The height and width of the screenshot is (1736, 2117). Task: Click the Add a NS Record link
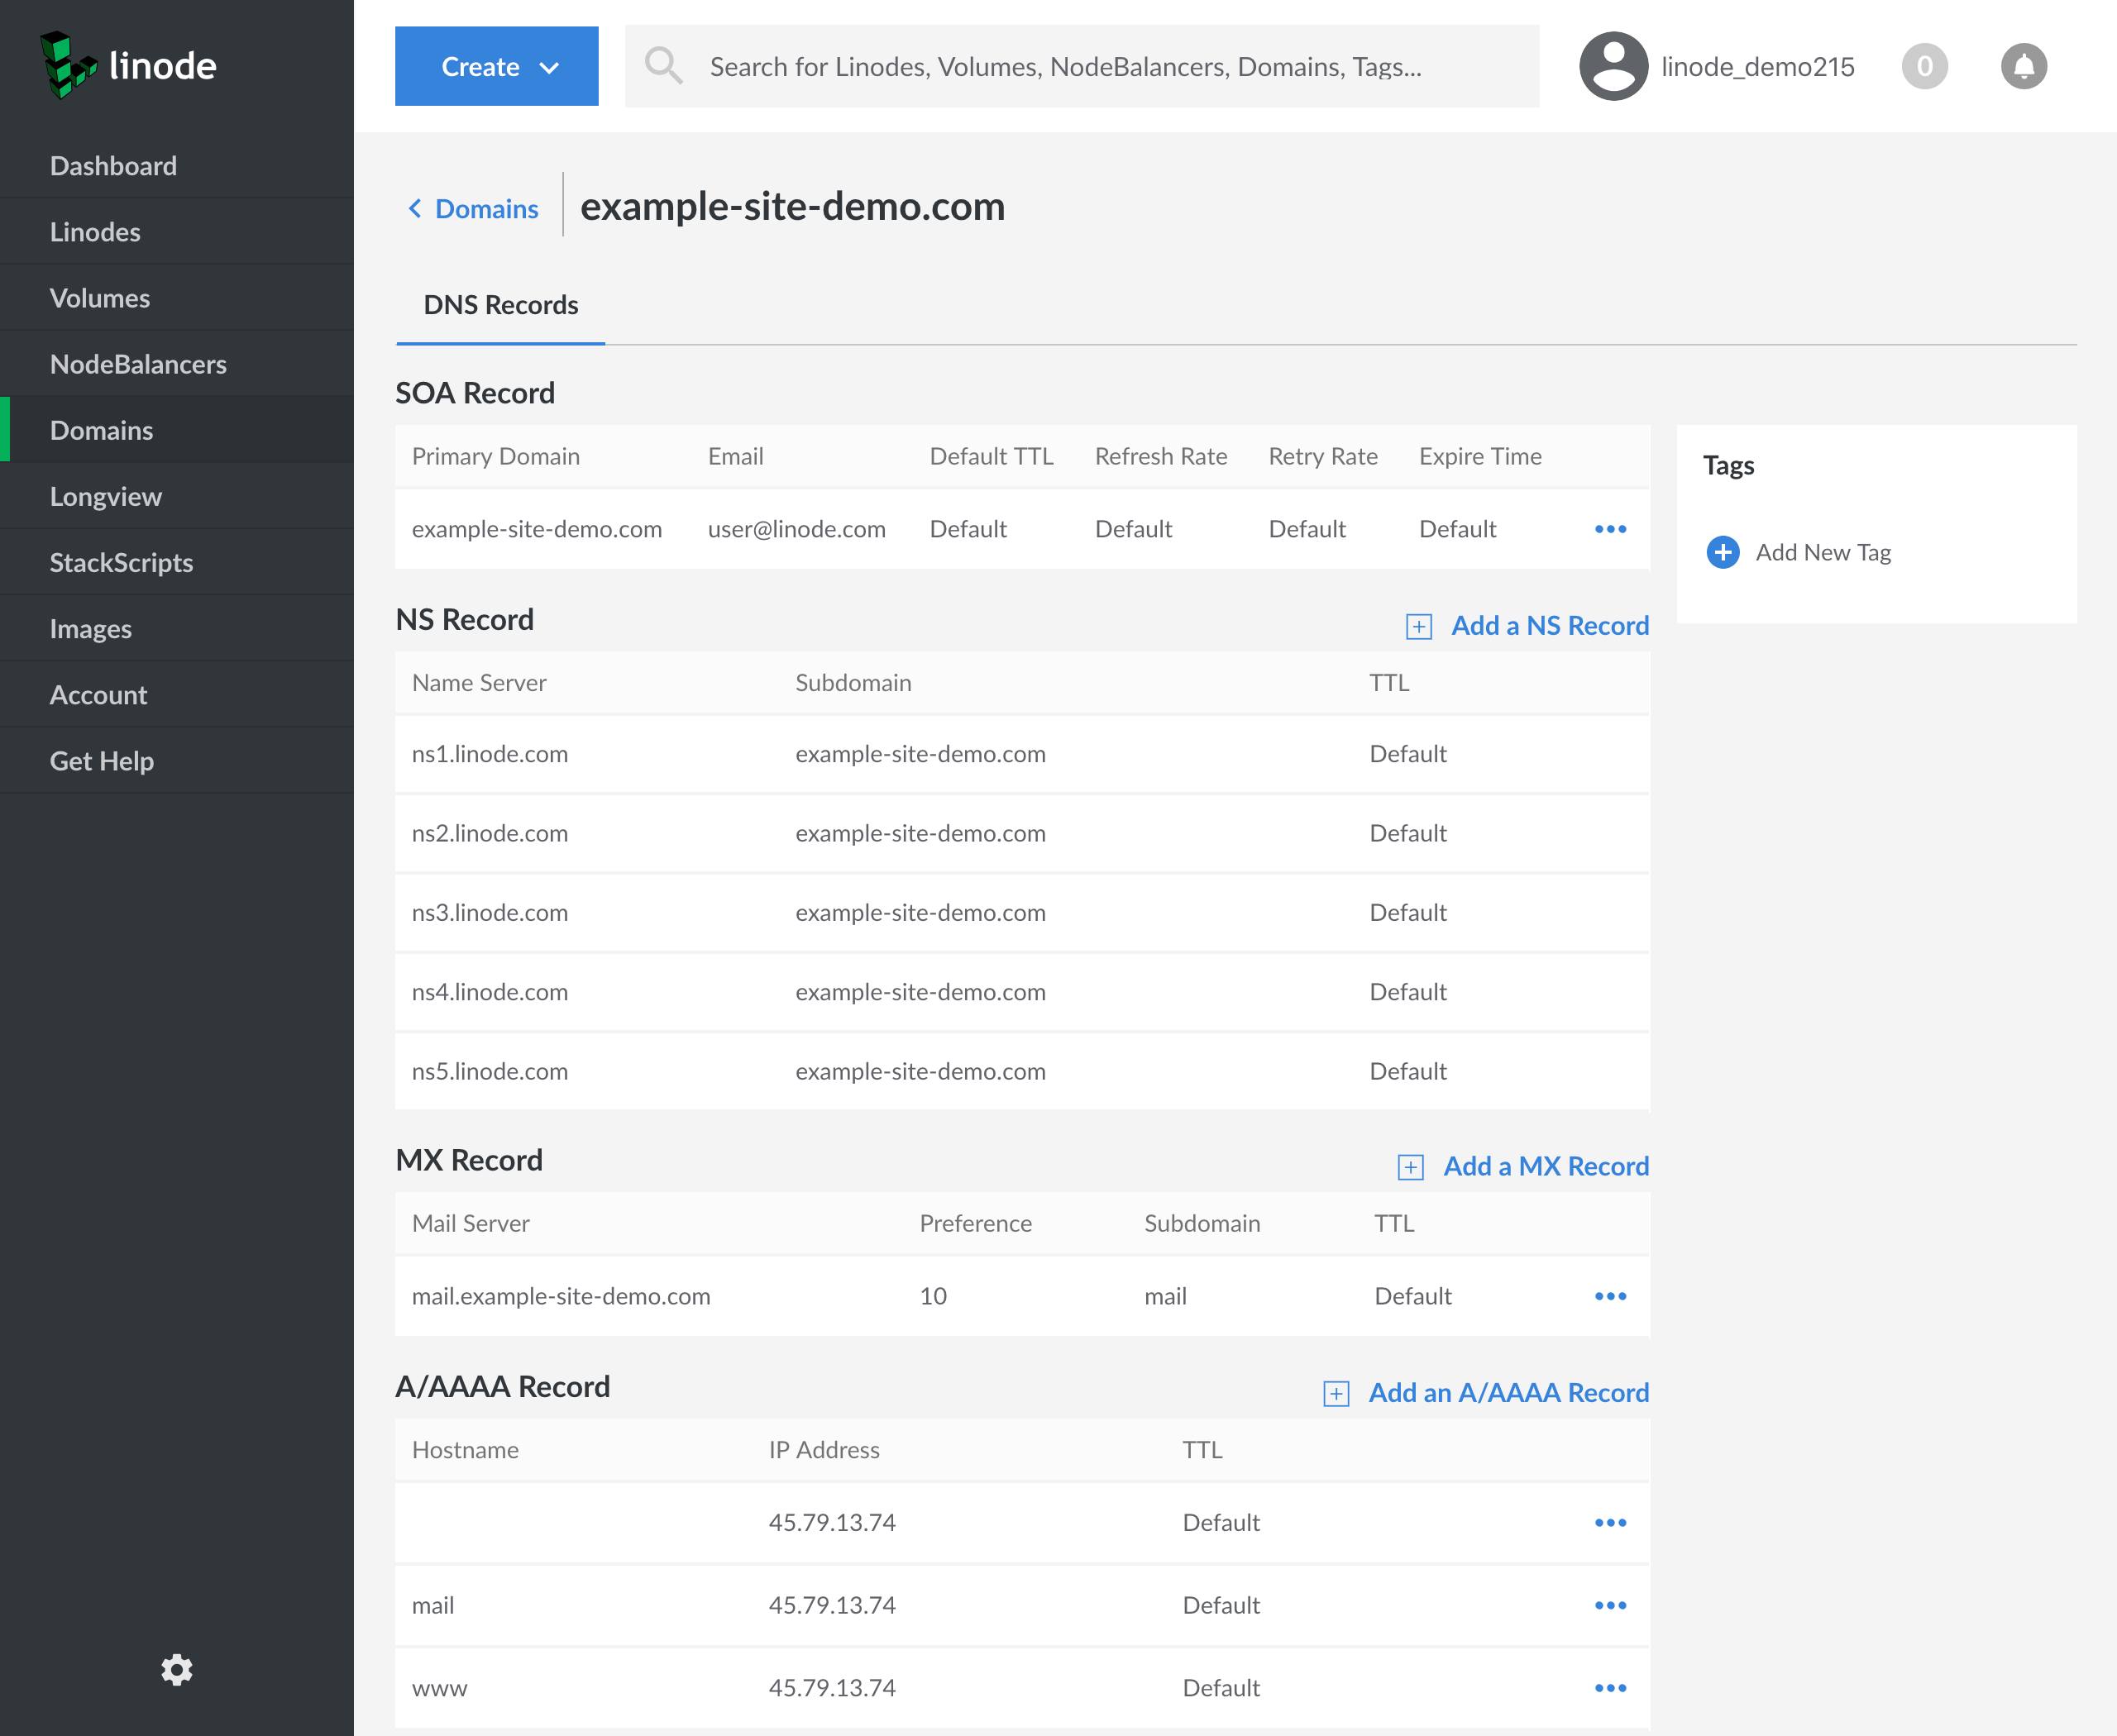(1550, 625)
